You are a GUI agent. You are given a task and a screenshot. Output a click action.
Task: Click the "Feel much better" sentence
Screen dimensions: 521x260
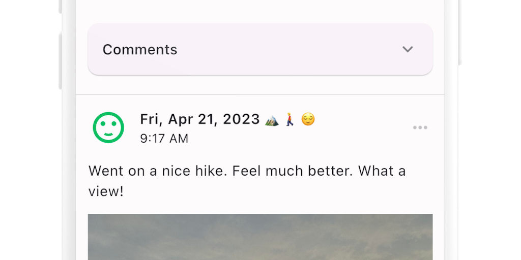coord(292,171)
